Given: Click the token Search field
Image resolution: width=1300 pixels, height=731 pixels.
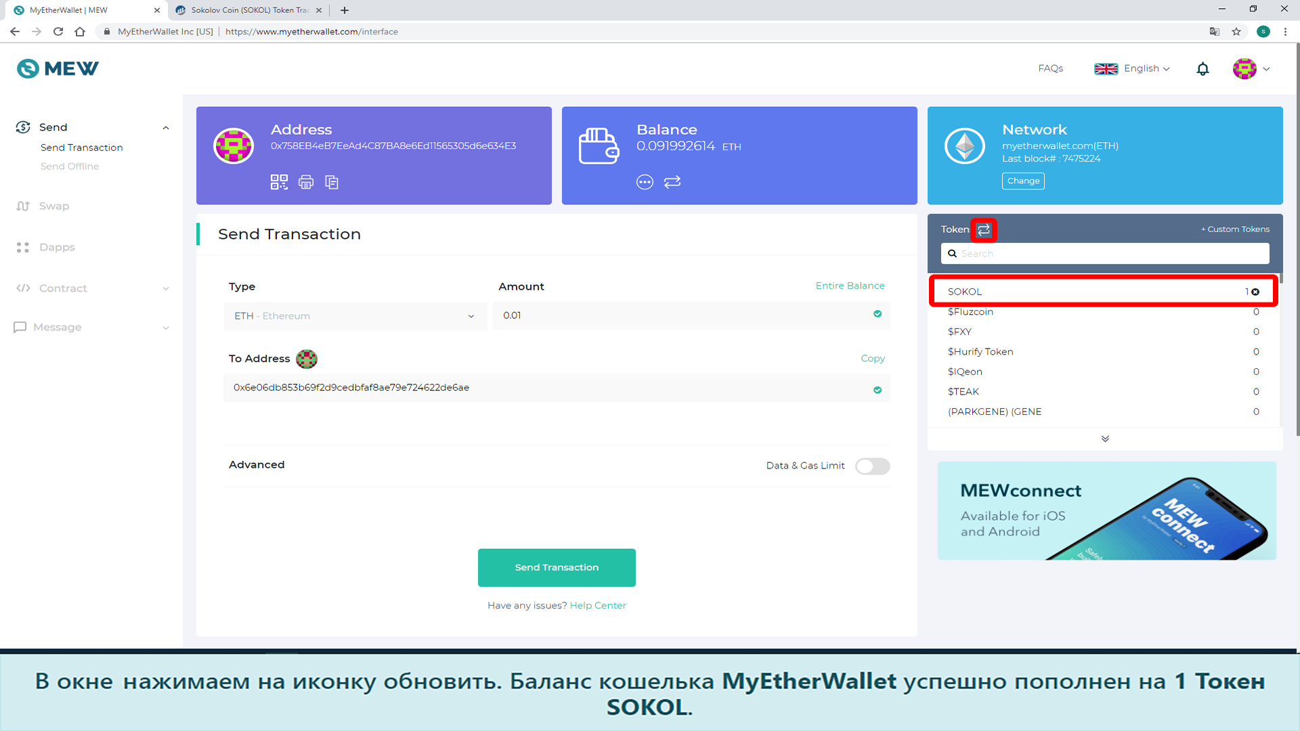Looking at the screenshot, I should (x=1105, y=254).
